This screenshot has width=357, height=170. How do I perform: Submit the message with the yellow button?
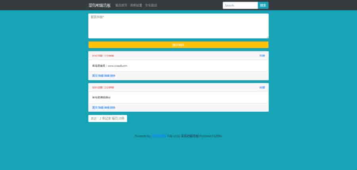pyautogui.click(x=178, y=45)
